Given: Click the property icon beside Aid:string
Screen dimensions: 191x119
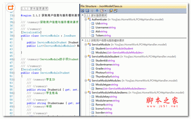Looking at the screenshot, I should [93, 31].
